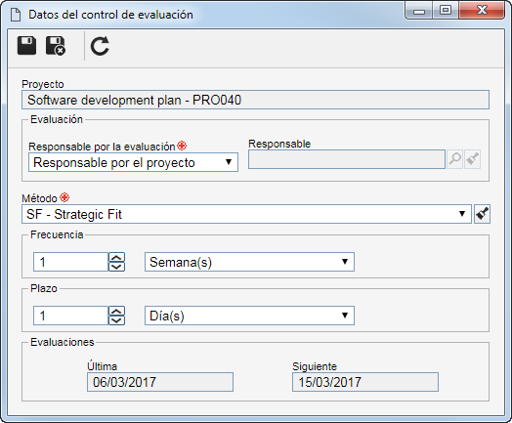Click the Siguiente evaluation date field
Image resolution: width=512 pixels, height=423 pixels.
pos(365,382)
